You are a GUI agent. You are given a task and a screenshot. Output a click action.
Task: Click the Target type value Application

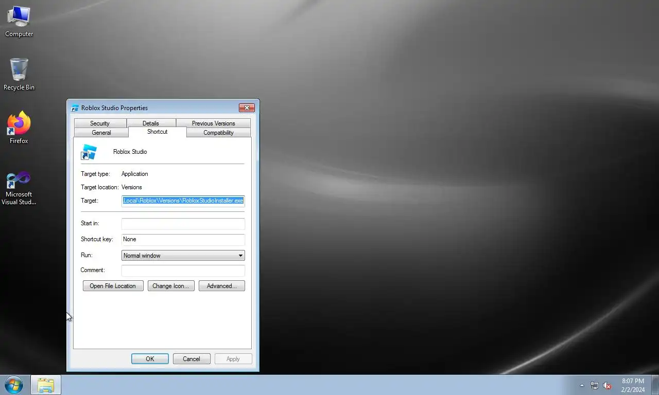pyautogui.click(x=135, y=174)
